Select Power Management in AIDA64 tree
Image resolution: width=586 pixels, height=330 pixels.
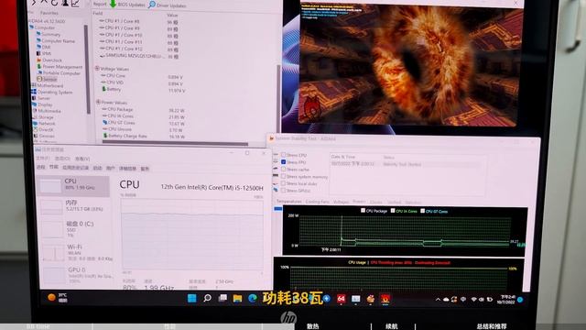(60, 67)
